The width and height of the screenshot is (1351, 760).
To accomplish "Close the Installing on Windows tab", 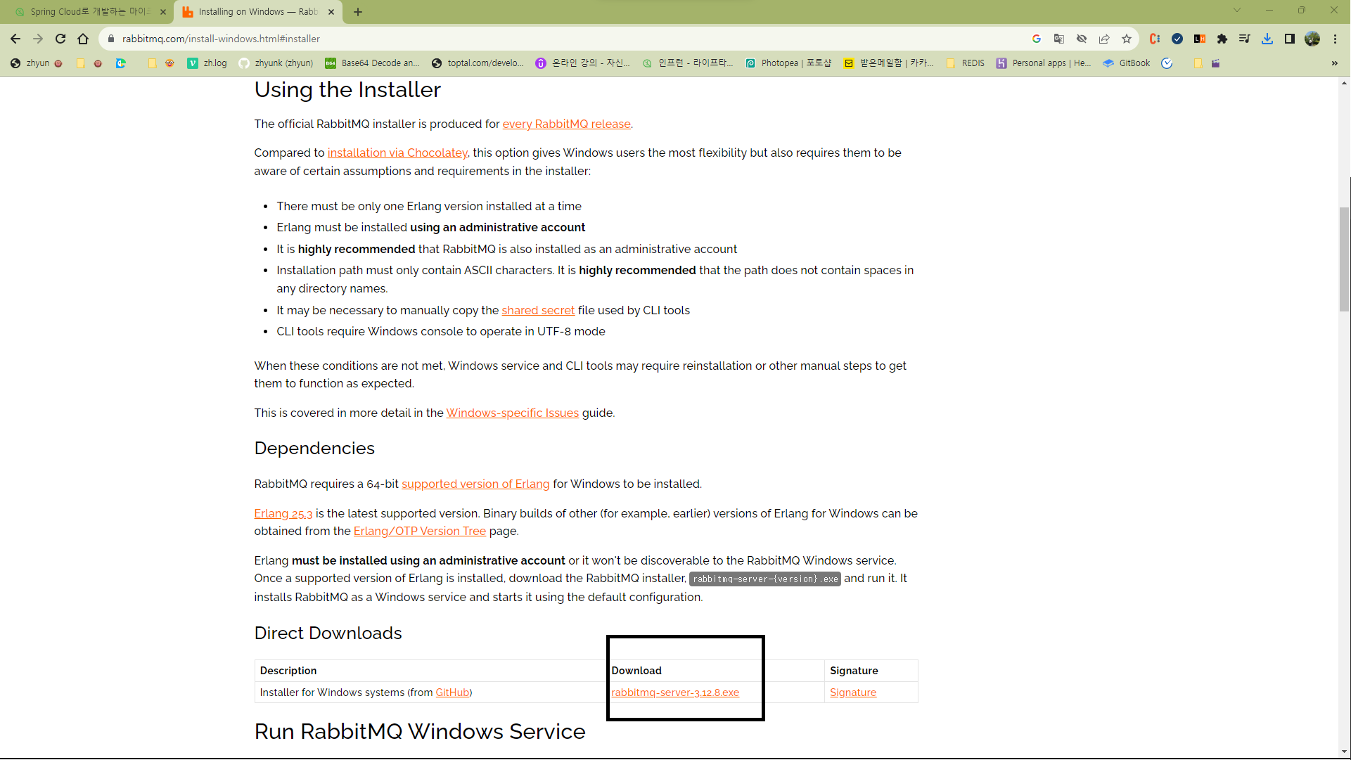I will pos(331,12).
